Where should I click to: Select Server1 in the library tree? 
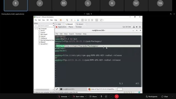coord(43,31)
